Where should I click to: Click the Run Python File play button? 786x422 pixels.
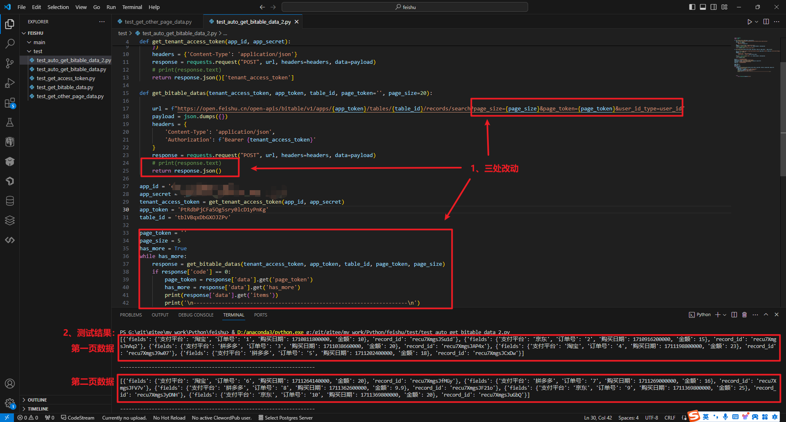(x=749, y=22)
